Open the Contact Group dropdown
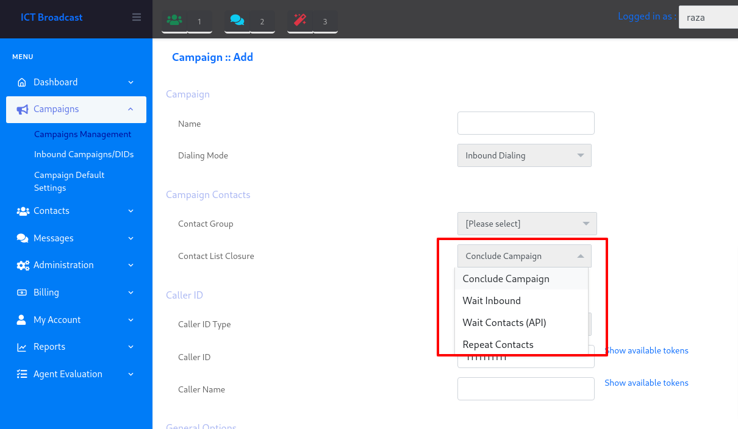 click(527, 224)
